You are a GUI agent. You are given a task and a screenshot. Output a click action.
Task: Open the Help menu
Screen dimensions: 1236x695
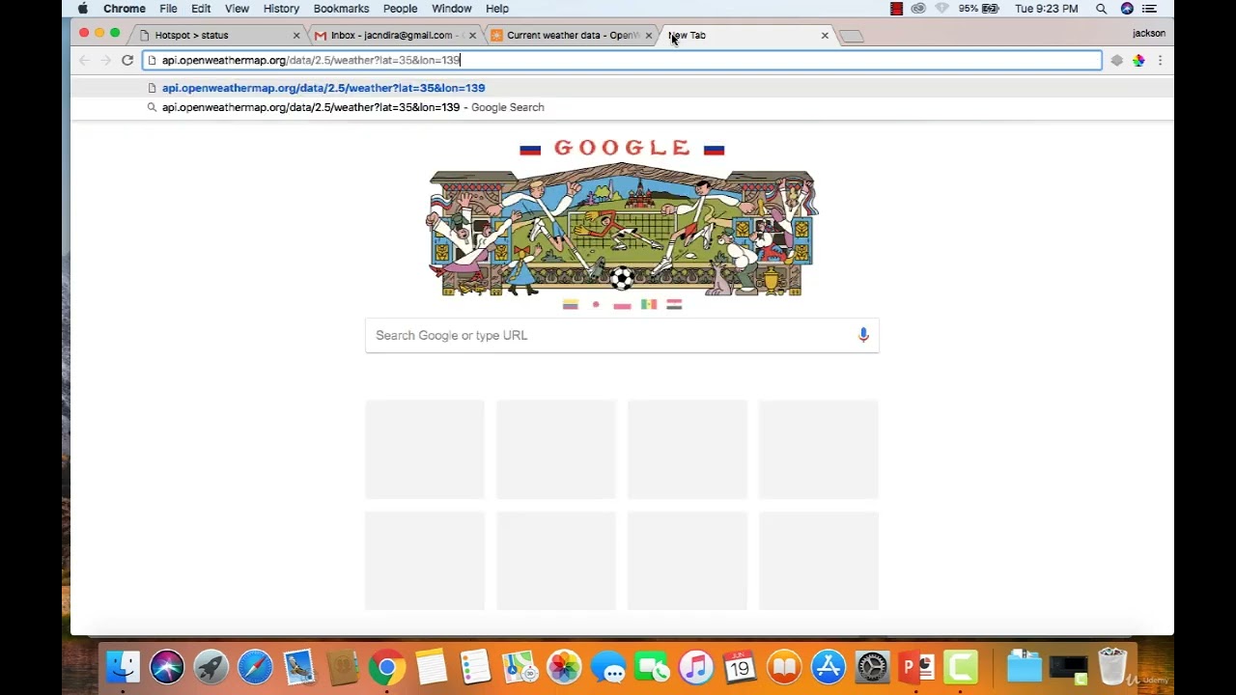[497, 9]
